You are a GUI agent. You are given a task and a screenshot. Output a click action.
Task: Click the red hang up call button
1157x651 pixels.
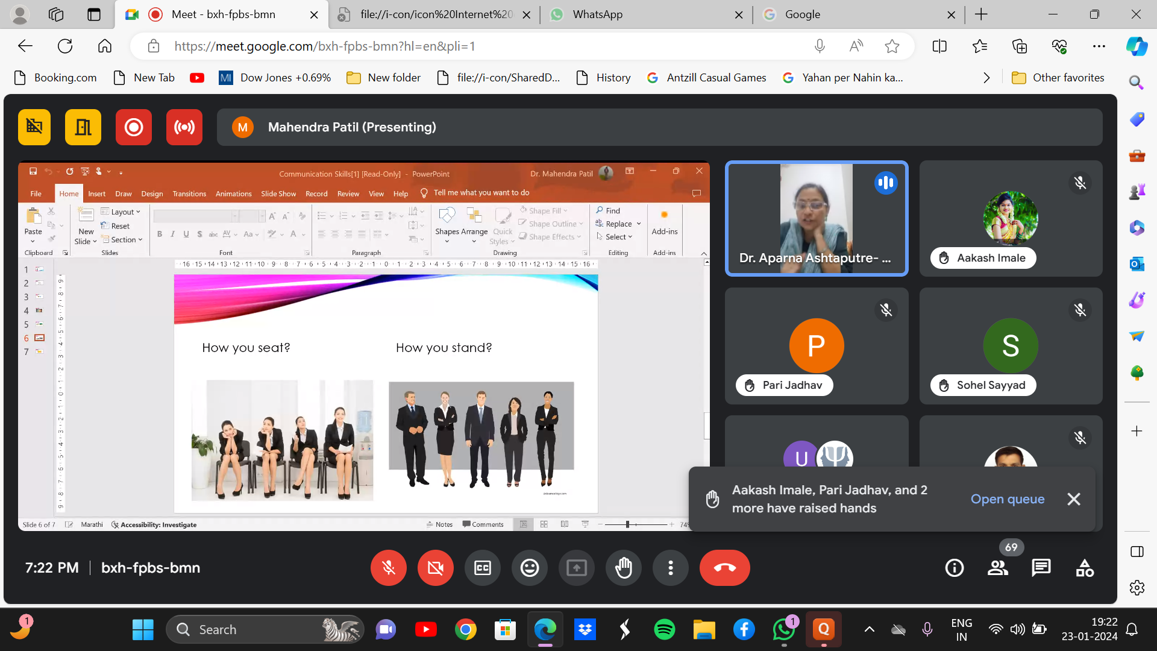(724, 568)
